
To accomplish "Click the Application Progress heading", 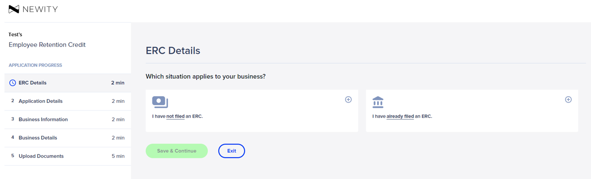I will pos(35,65).
